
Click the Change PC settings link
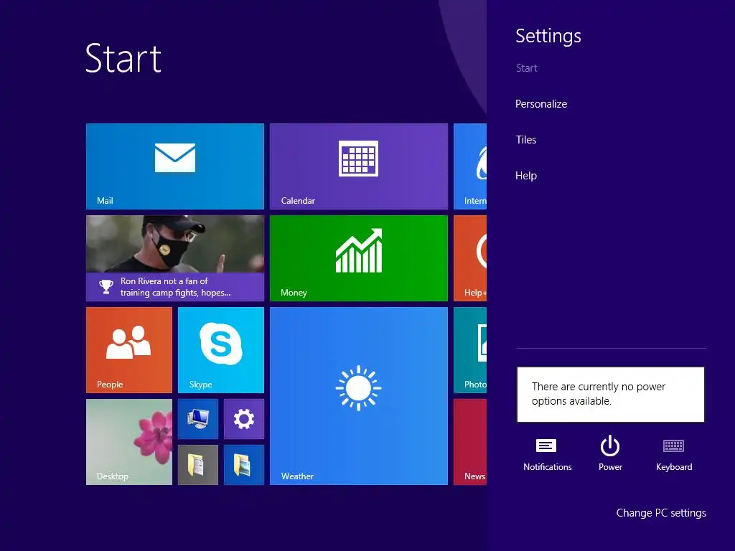(661, 513)
